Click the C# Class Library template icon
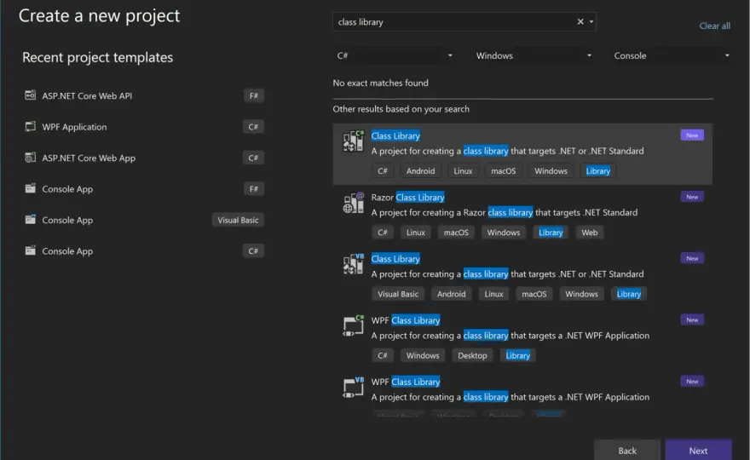Viewport: 750px width, 460px height. [x=354, y=141]
